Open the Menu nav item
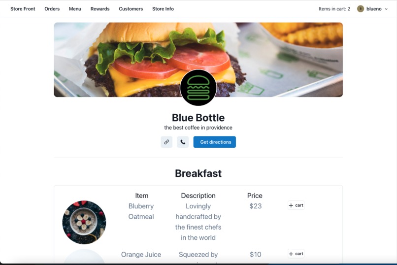 75,9
